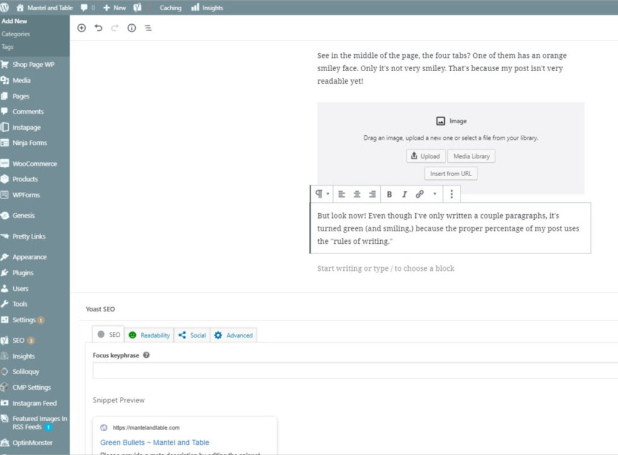Open paragraph block type switcher
The height and width of the screenshot is (455, 618).
(322, 194)
